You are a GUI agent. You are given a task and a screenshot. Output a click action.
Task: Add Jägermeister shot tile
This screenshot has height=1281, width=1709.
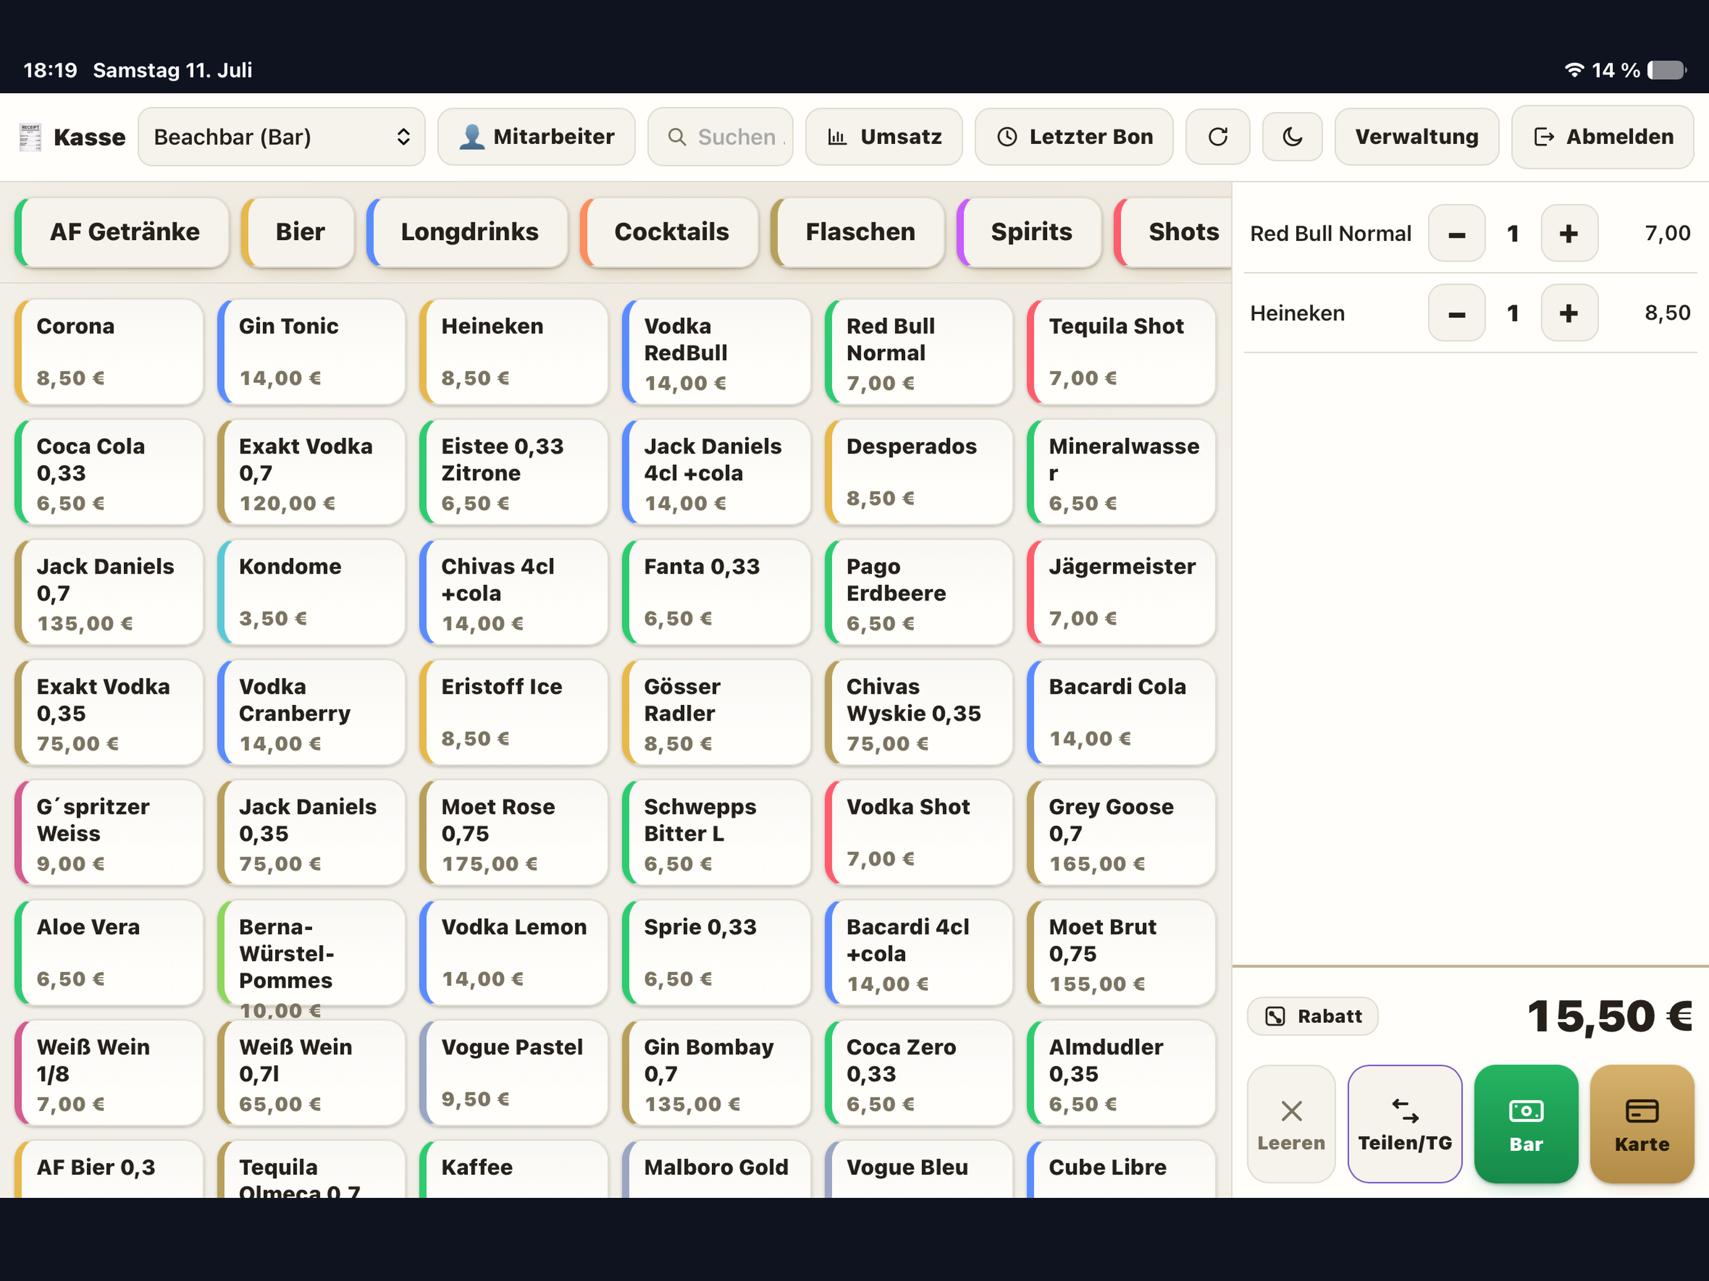1121,592
